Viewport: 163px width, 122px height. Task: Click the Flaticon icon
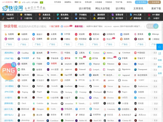(19, 86)
